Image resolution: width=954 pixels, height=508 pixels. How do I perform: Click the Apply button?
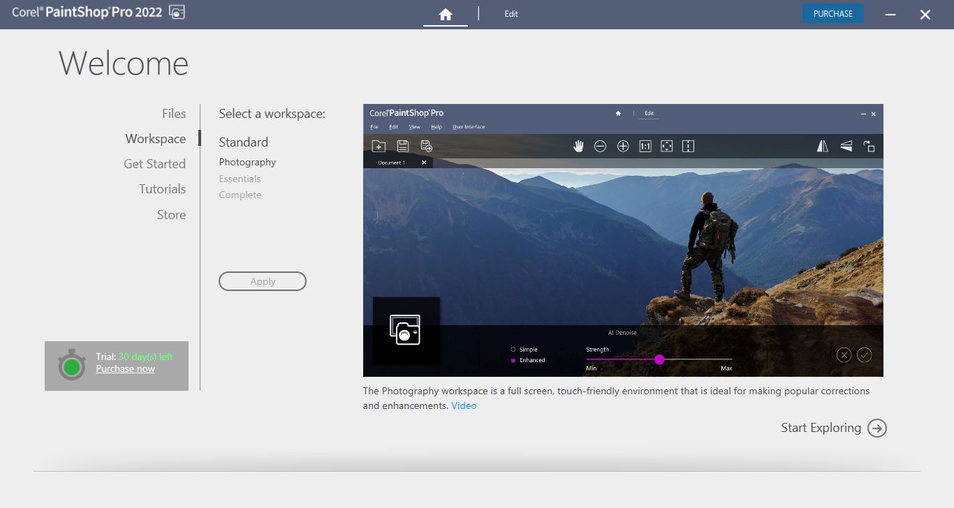tap(263, 281)
